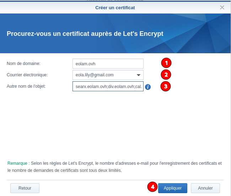Image resolution: width=231 pixels, height=196 pixels.
Task: Click the red number 2 marker
Action: click(166, 75)
